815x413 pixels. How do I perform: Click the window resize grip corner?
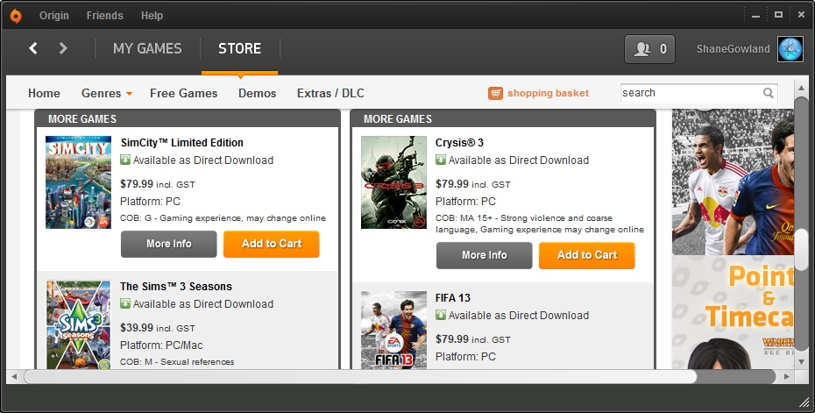click(804, 402)
